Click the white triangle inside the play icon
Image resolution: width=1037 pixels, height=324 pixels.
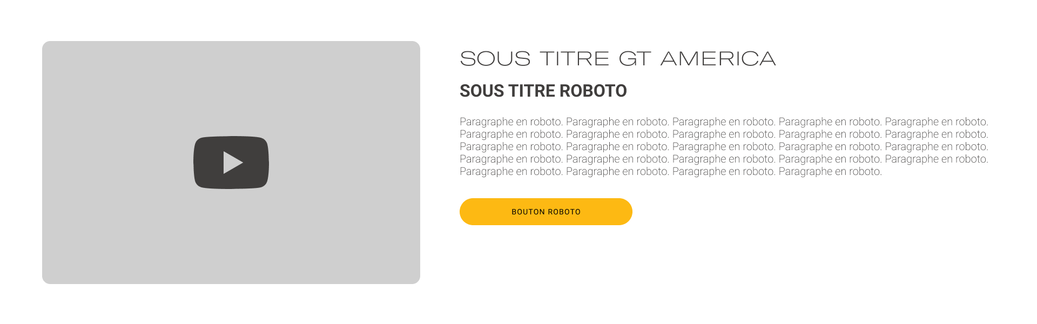pyautogui.click(x=233, y=163)
